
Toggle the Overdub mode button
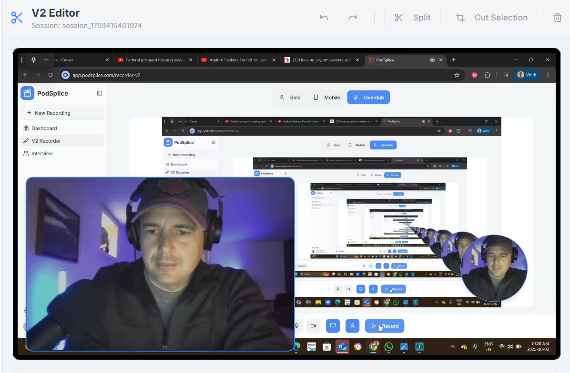coord(368,97)
